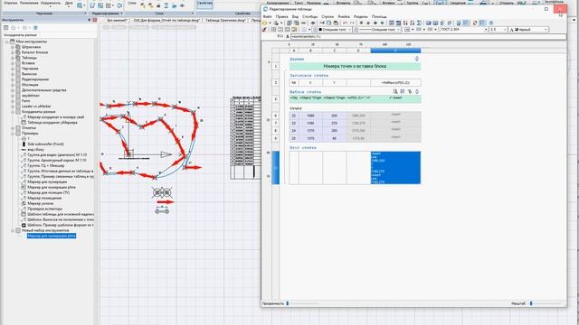Open the Строки menu in table editor

point(327,16)
